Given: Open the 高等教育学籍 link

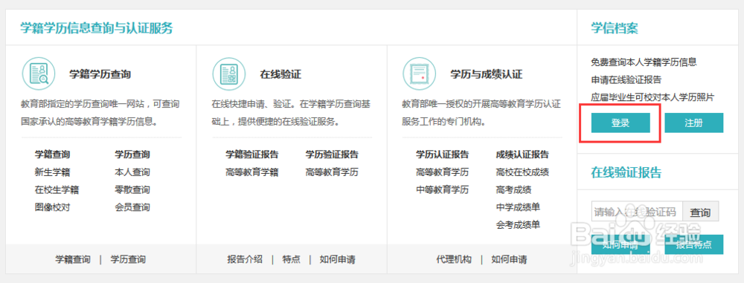Looking at the screenshot, I should click(x=252, y=172).
